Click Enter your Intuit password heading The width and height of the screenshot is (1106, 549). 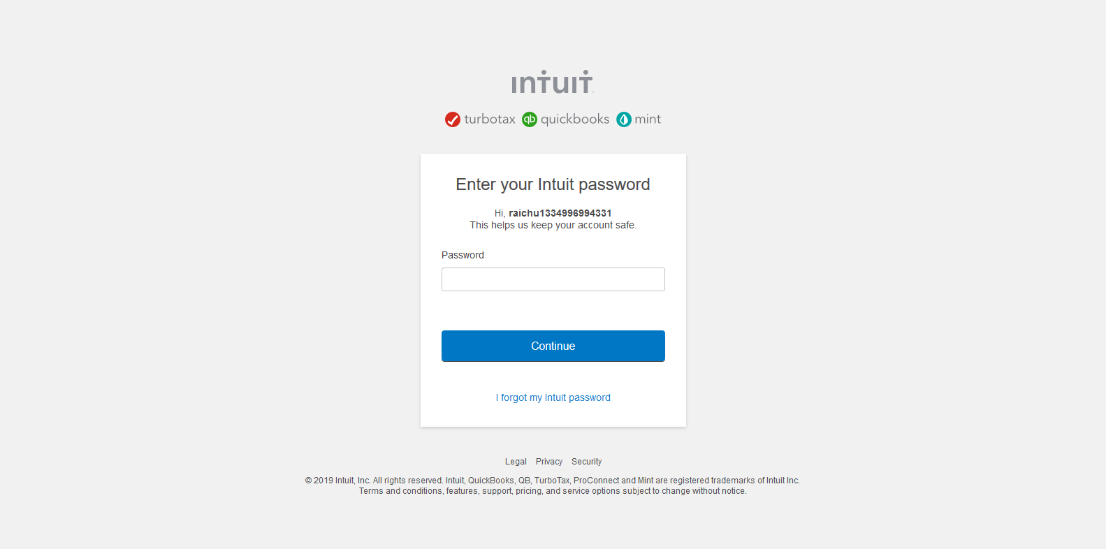coord(553,184)
